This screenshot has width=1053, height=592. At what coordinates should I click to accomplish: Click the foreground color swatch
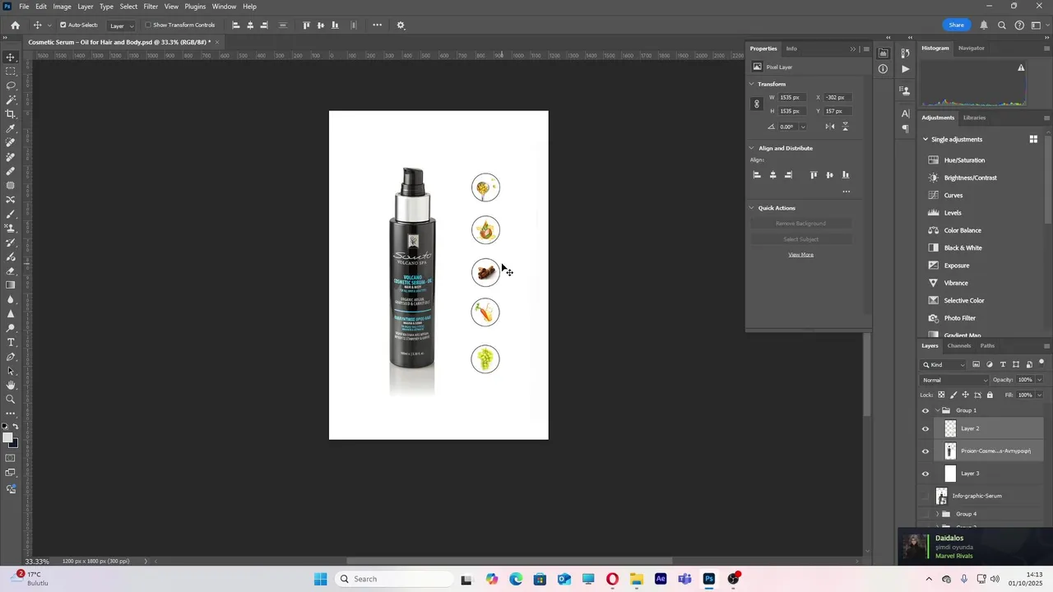point(7,437)
